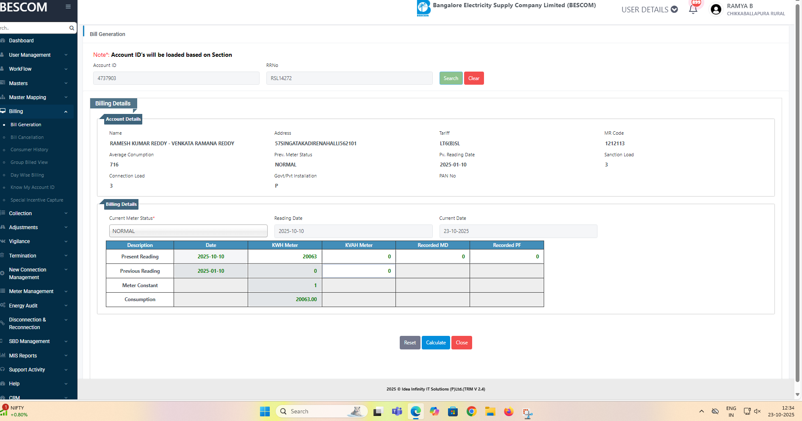Open the user profile avatar icon
Image resolution: width=802 pixels, height=421 pixels.
coord(716,9)
